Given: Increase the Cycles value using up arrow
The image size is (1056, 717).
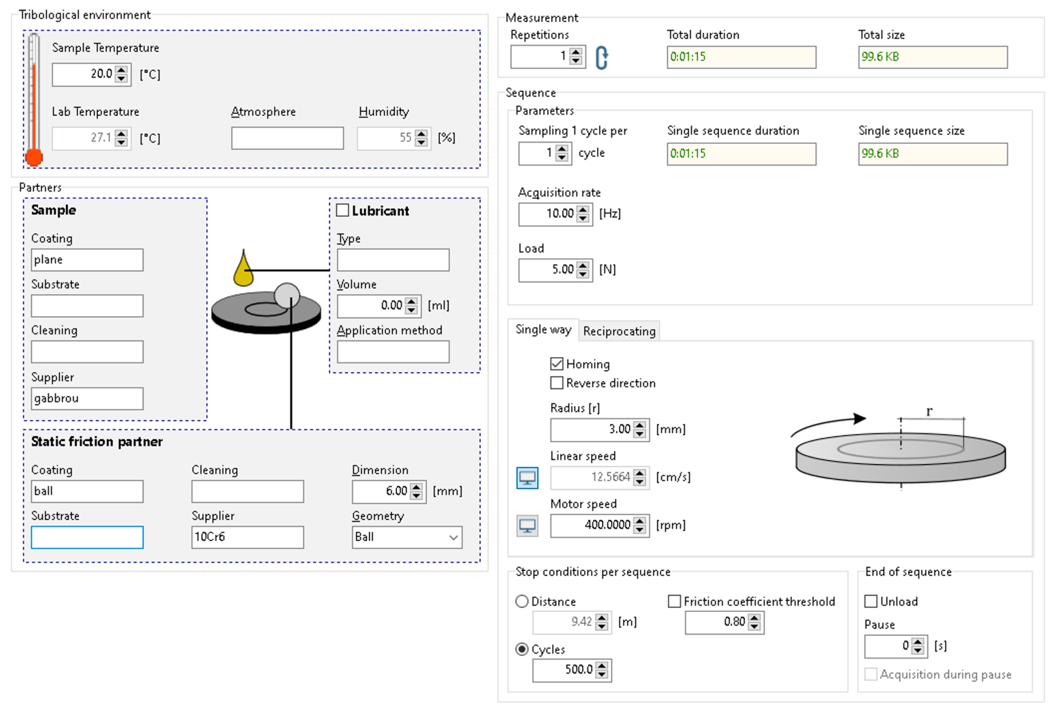Looking at the screenshot, I should tap(602, 666).
